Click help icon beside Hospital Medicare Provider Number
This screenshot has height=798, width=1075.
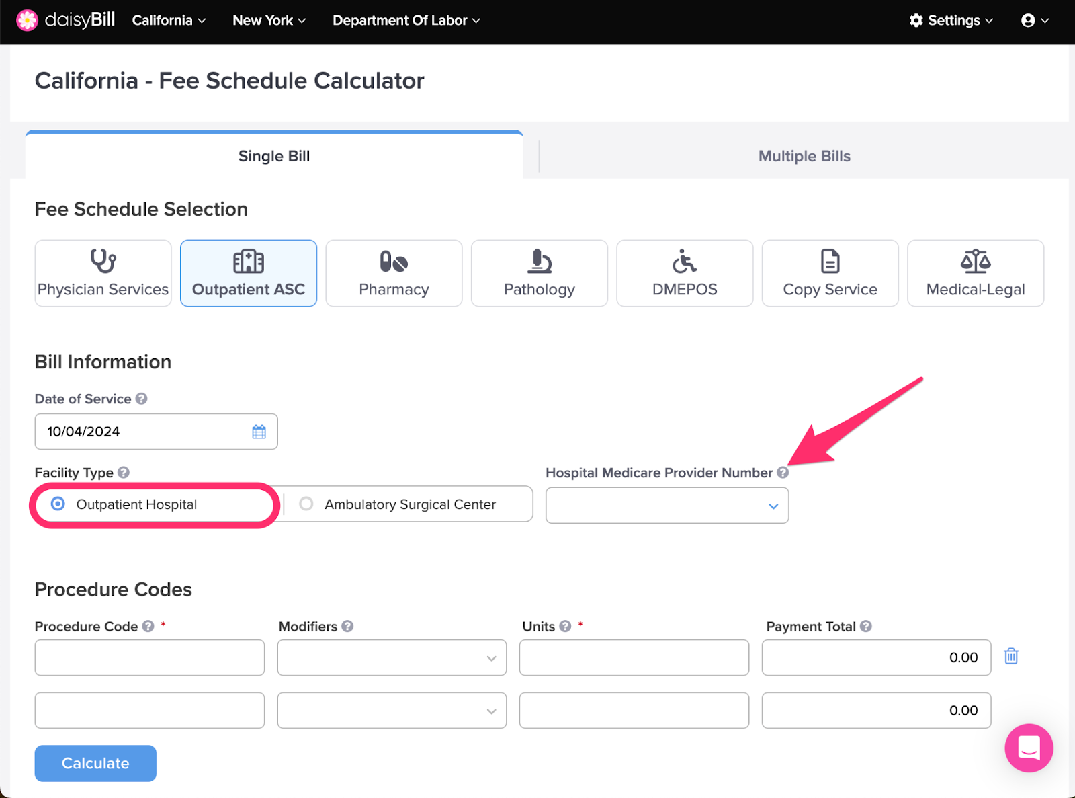point(783,473)
